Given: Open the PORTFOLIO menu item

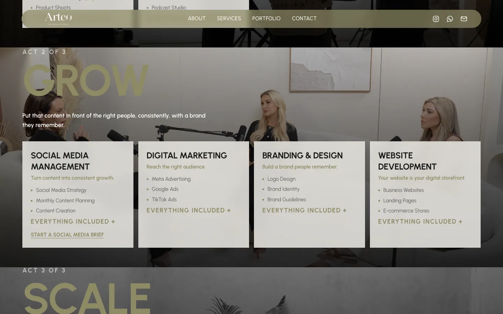Looking at the screenshot, I should 266,18.
